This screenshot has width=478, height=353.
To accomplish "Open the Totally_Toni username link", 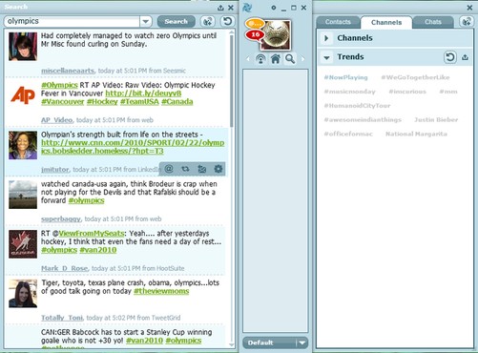I will pyautogui.click(x=62, y=318).
